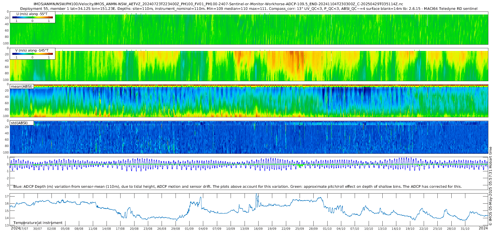
Task: Select the 'U (m/s) along -55°T' legend title
Action: click(x=32, y=14)
